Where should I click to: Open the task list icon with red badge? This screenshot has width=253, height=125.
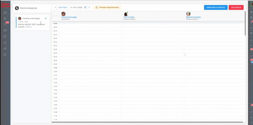coord(5,24)
